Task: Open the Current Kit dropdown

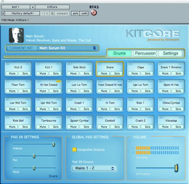Action: coord(52,48)
